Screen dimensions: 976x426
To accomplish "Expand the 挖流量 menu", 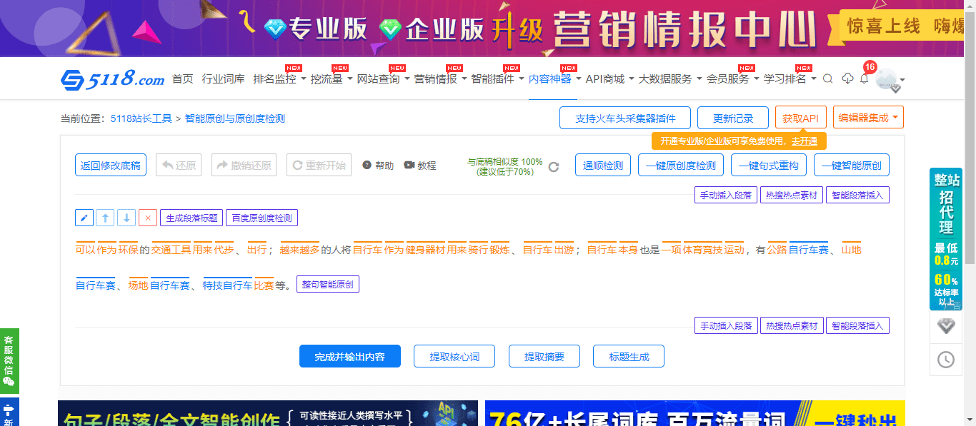I will [332, 79].
